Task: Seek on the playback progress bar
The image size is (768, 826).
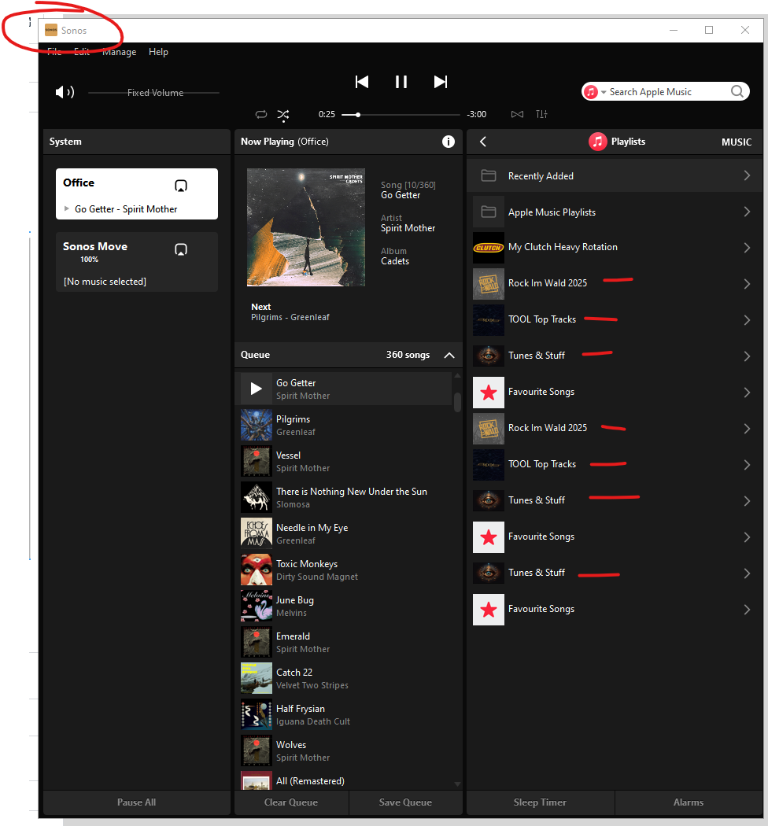Action: coord(401,114)
